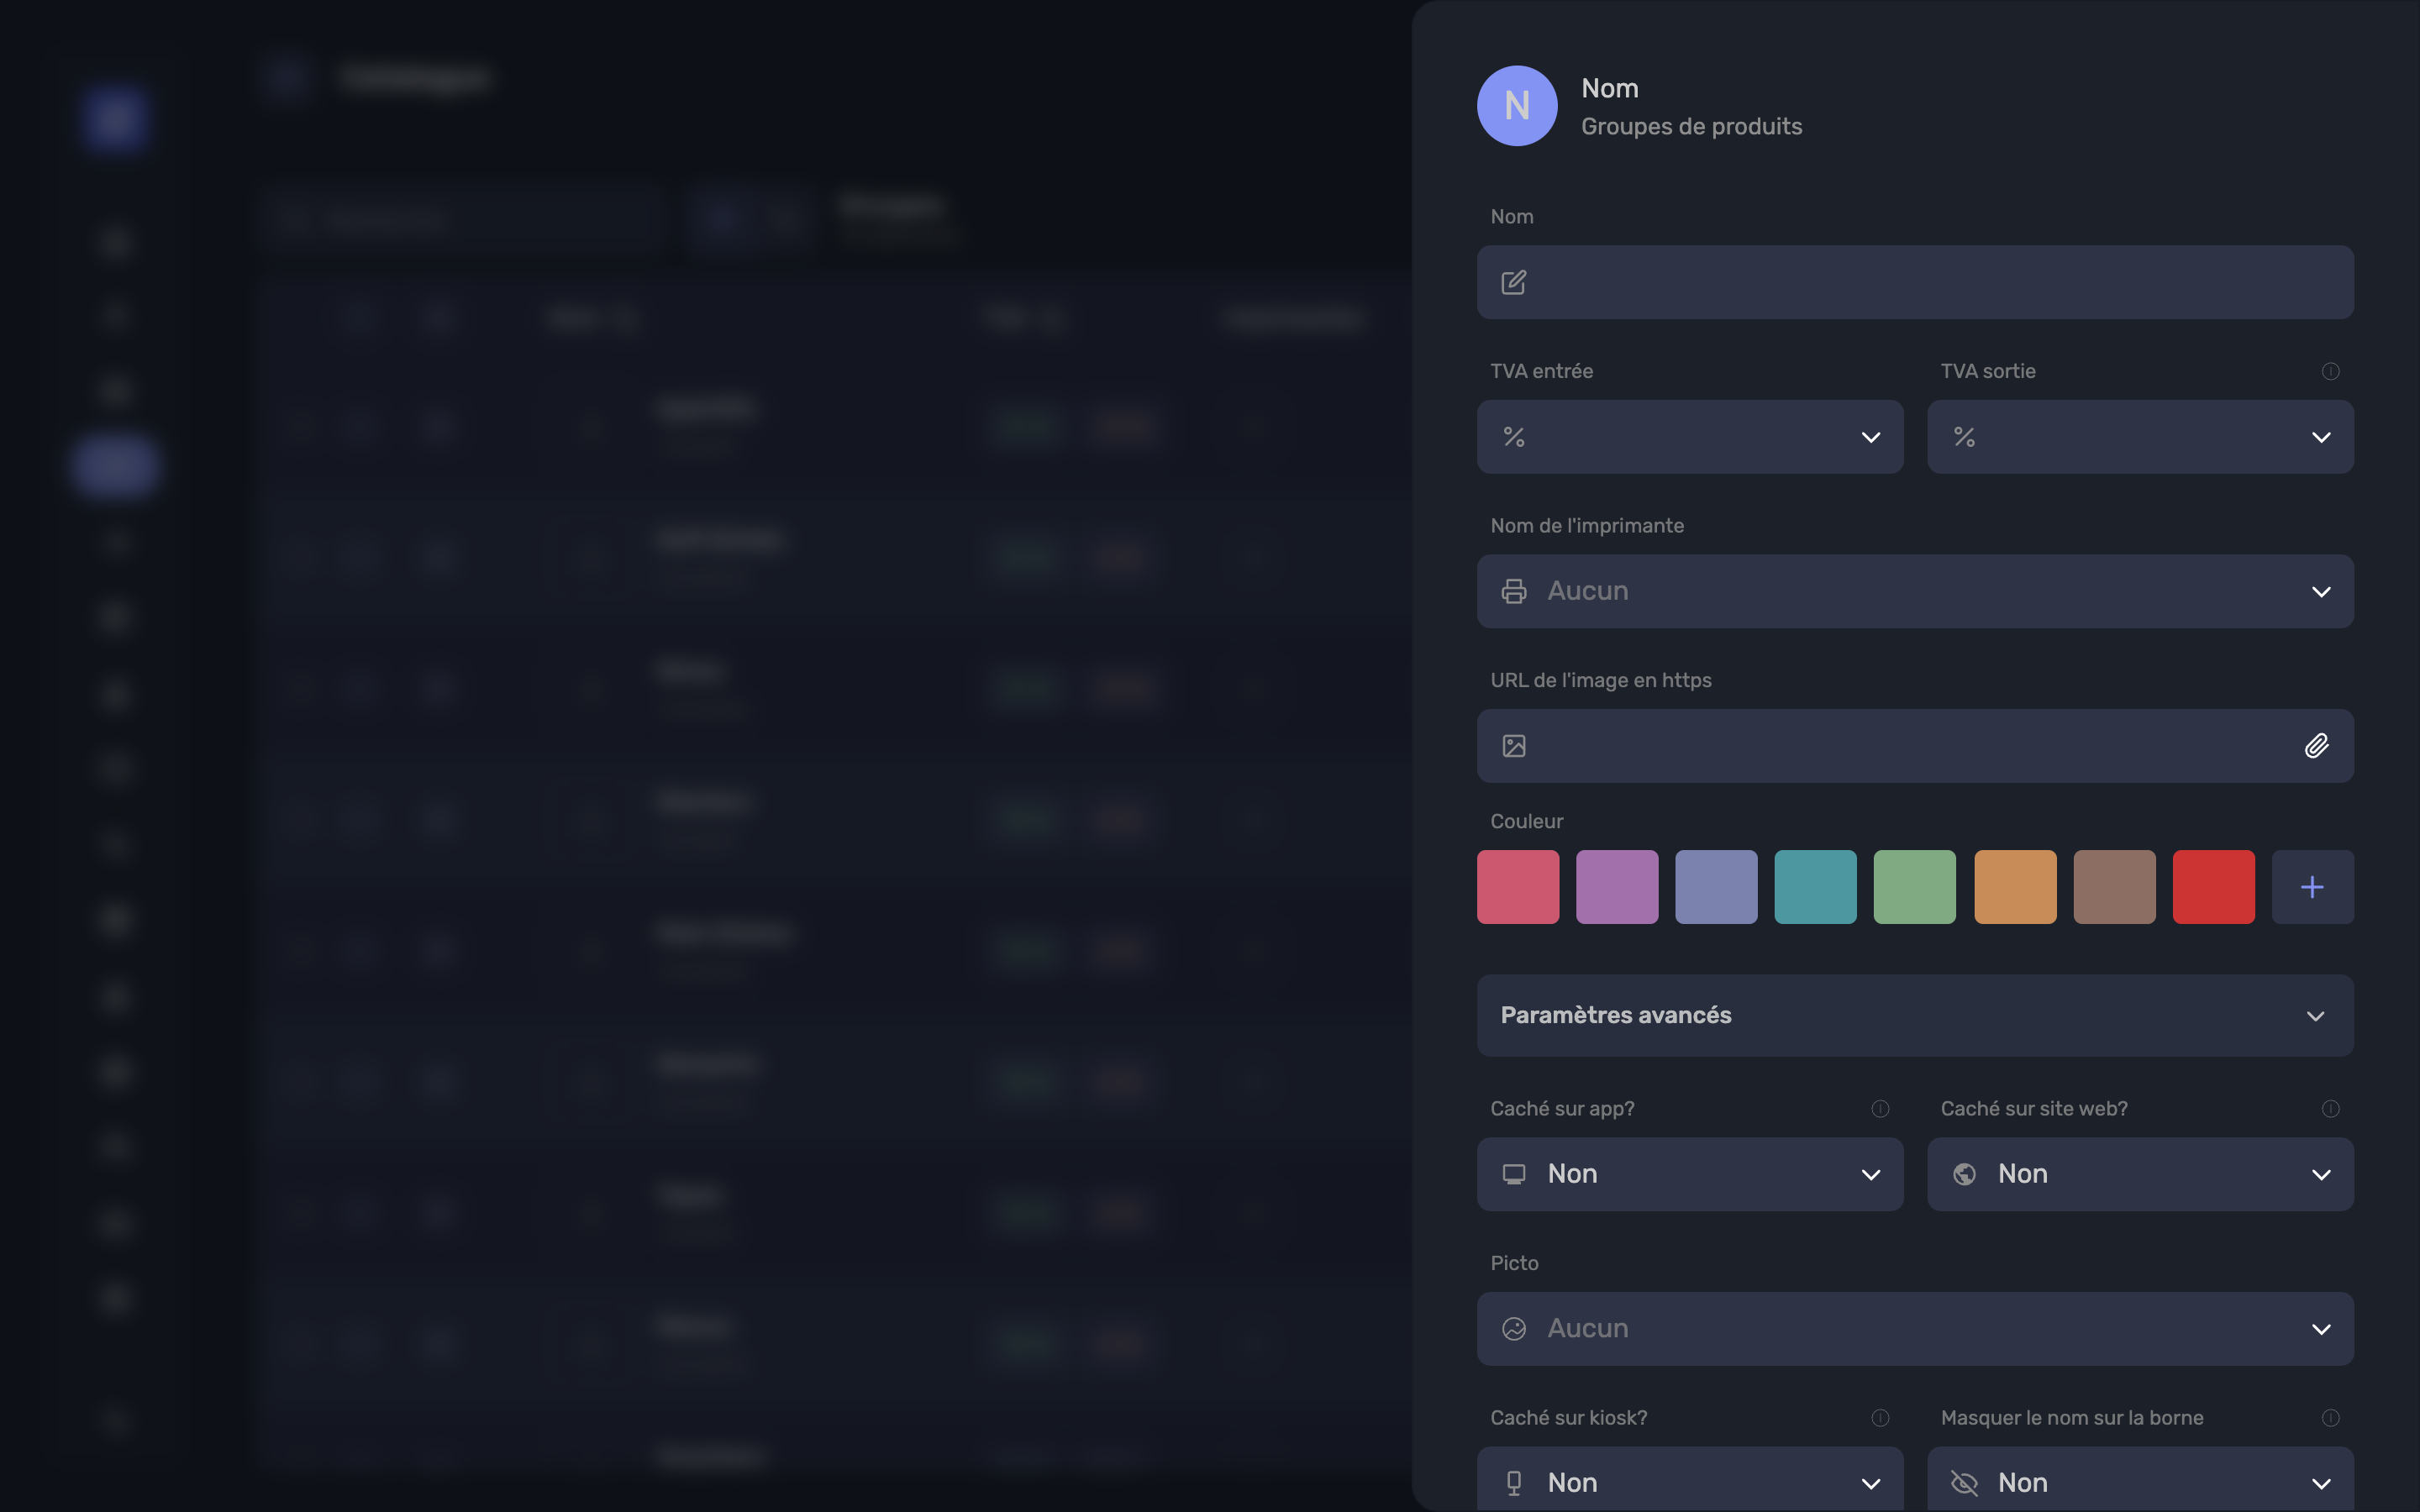Collapse the Paramètres avancés section
The image size is (2420, 1512).
point(1915,1015)
